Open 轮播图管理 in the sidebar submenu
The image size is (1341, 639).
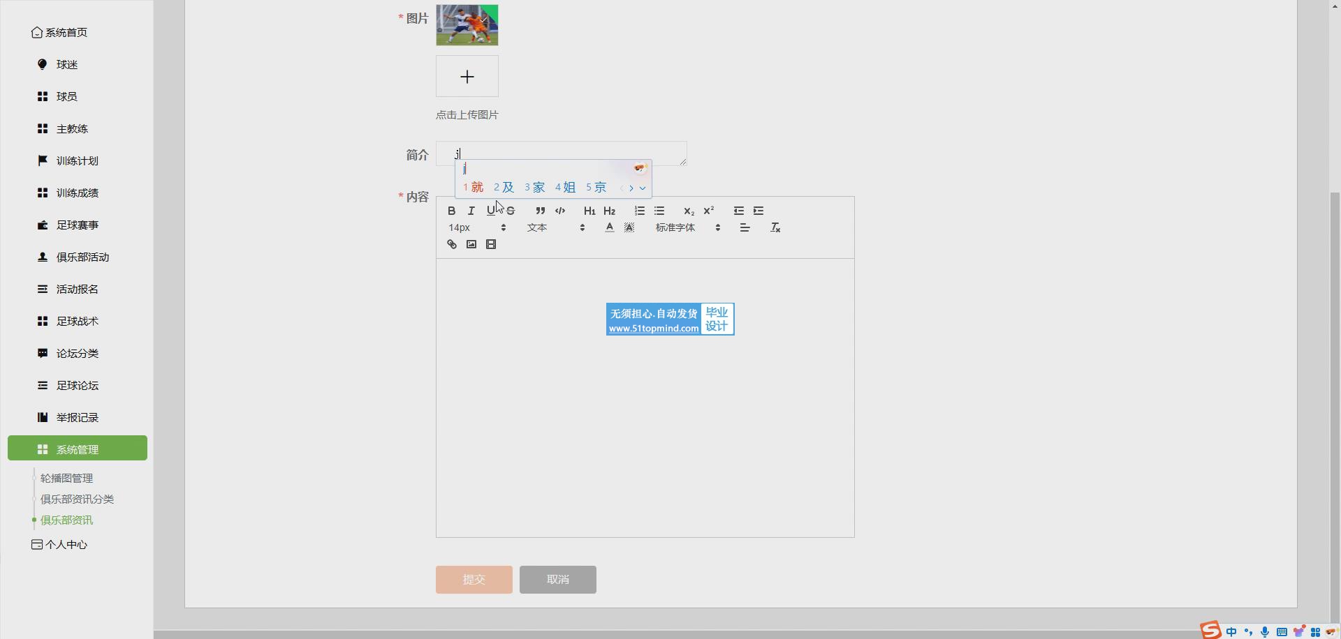point(66,478)
